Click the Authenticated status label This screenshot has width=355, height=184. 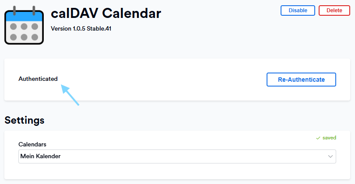click(x=38, y=79)
